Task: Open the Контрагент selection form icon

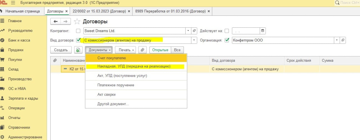Action: [x=194, y=31]
